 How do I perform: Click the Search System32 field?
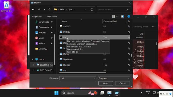pyautogui.click(x=114, y=9)
